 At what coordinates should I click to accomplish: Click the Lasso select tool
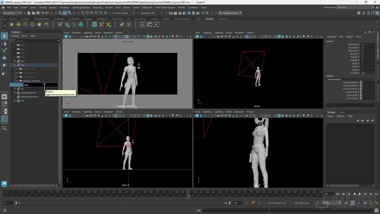tap(4, 43)
